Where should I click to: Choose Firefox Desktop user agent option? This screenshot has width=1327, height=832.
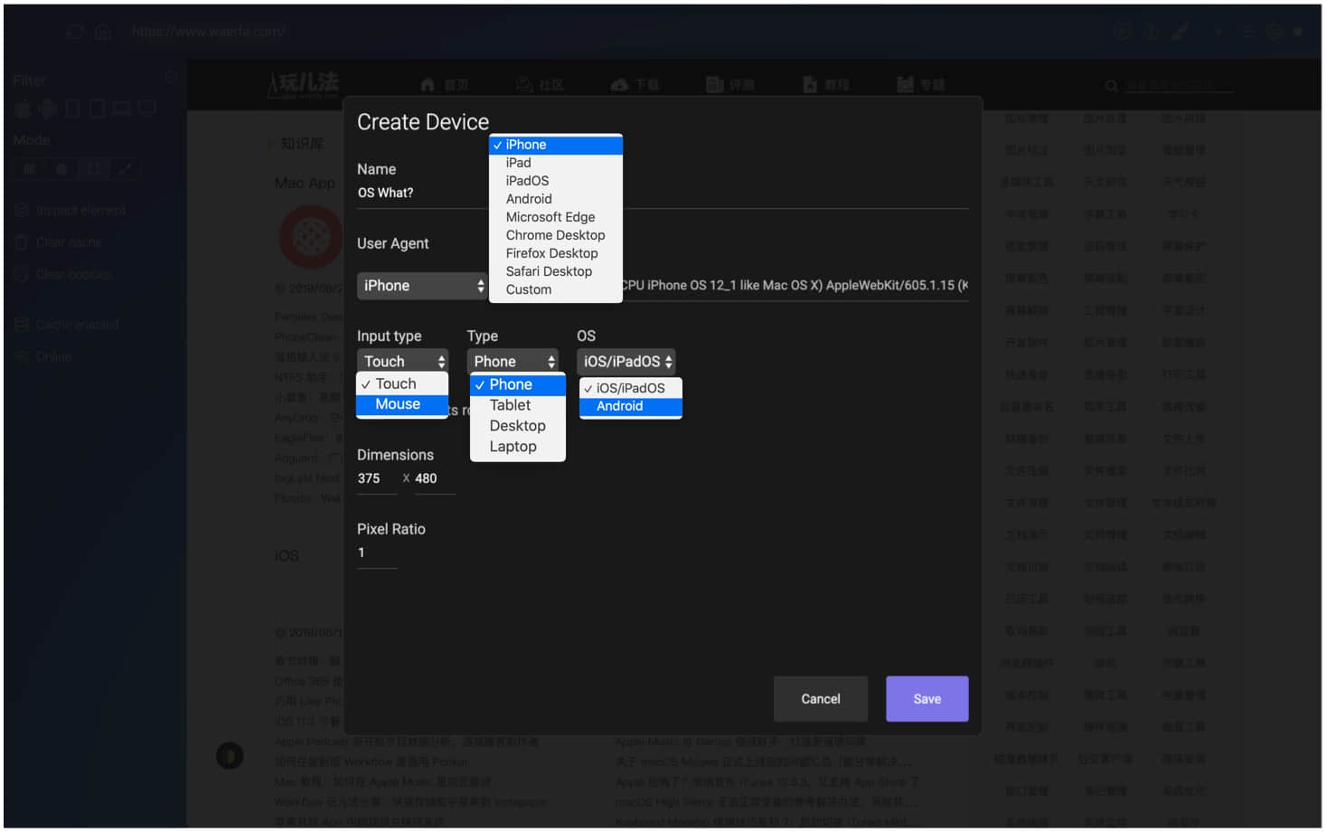(x=555, y=253)
